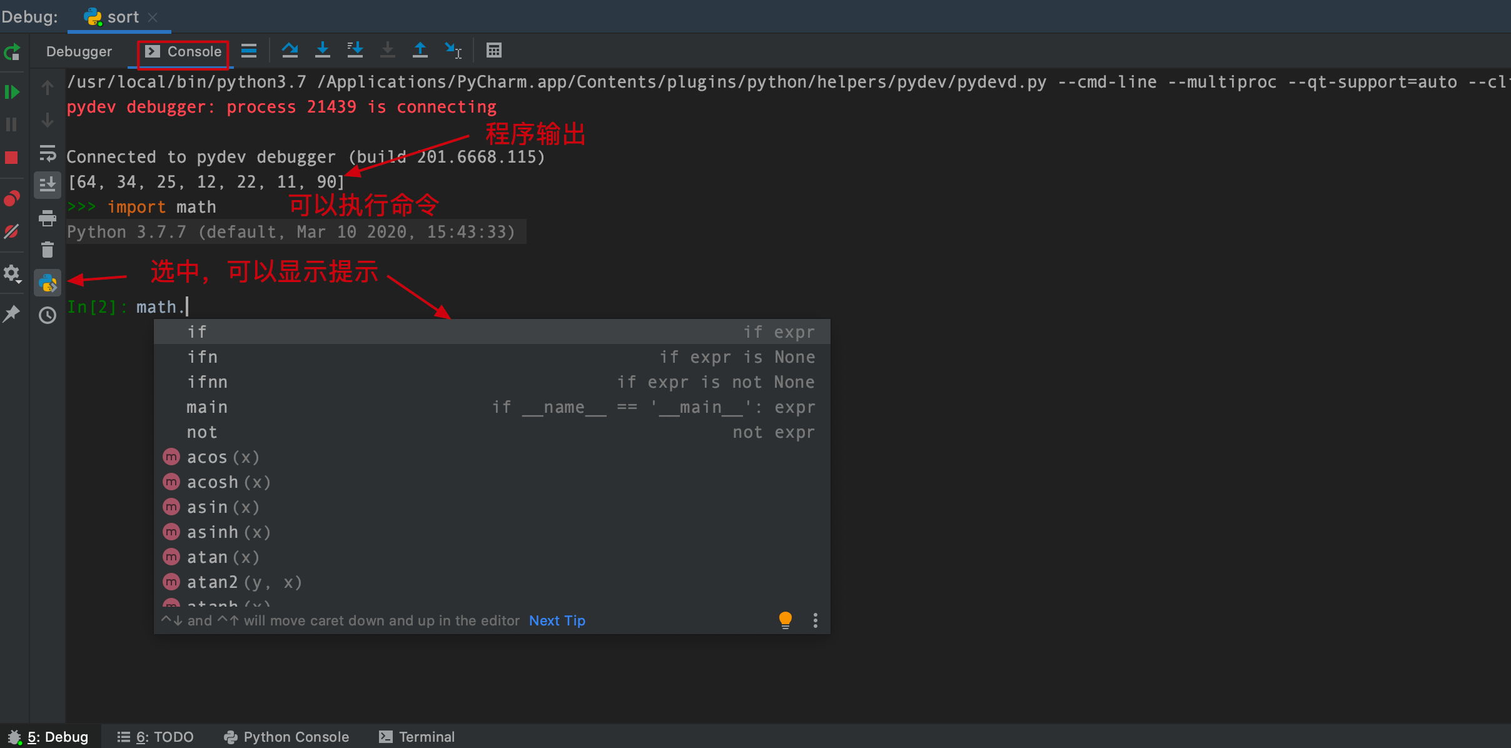Select the 'not' completion suggestion
1511x748 pixels.
pos(492,432)
